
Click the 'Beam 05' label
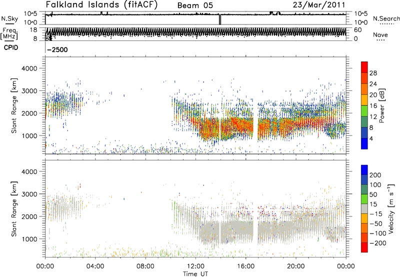[195, 5]
